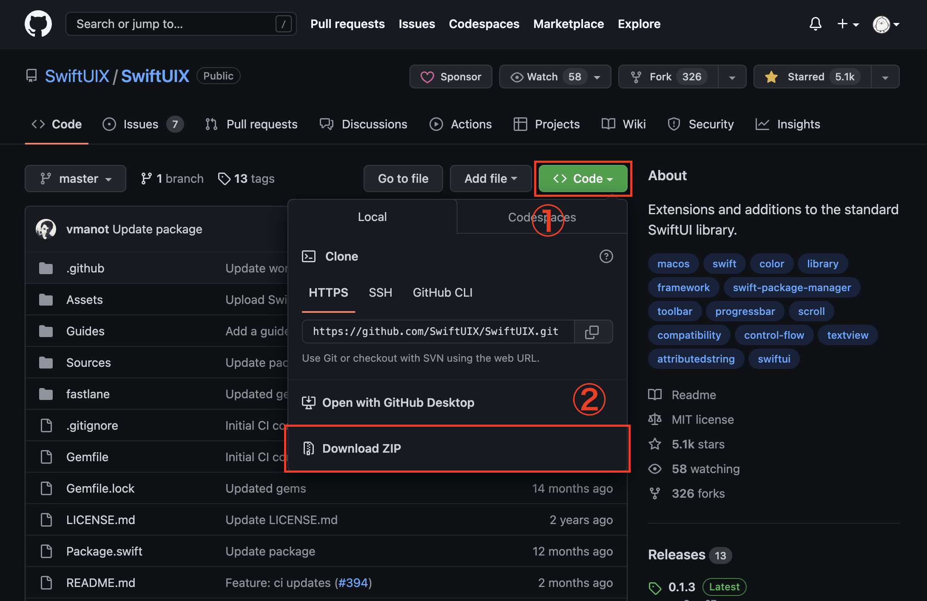This screenshot has height=601, width=927.
Task: Click Download ZIP
Action: pos(458,448)
